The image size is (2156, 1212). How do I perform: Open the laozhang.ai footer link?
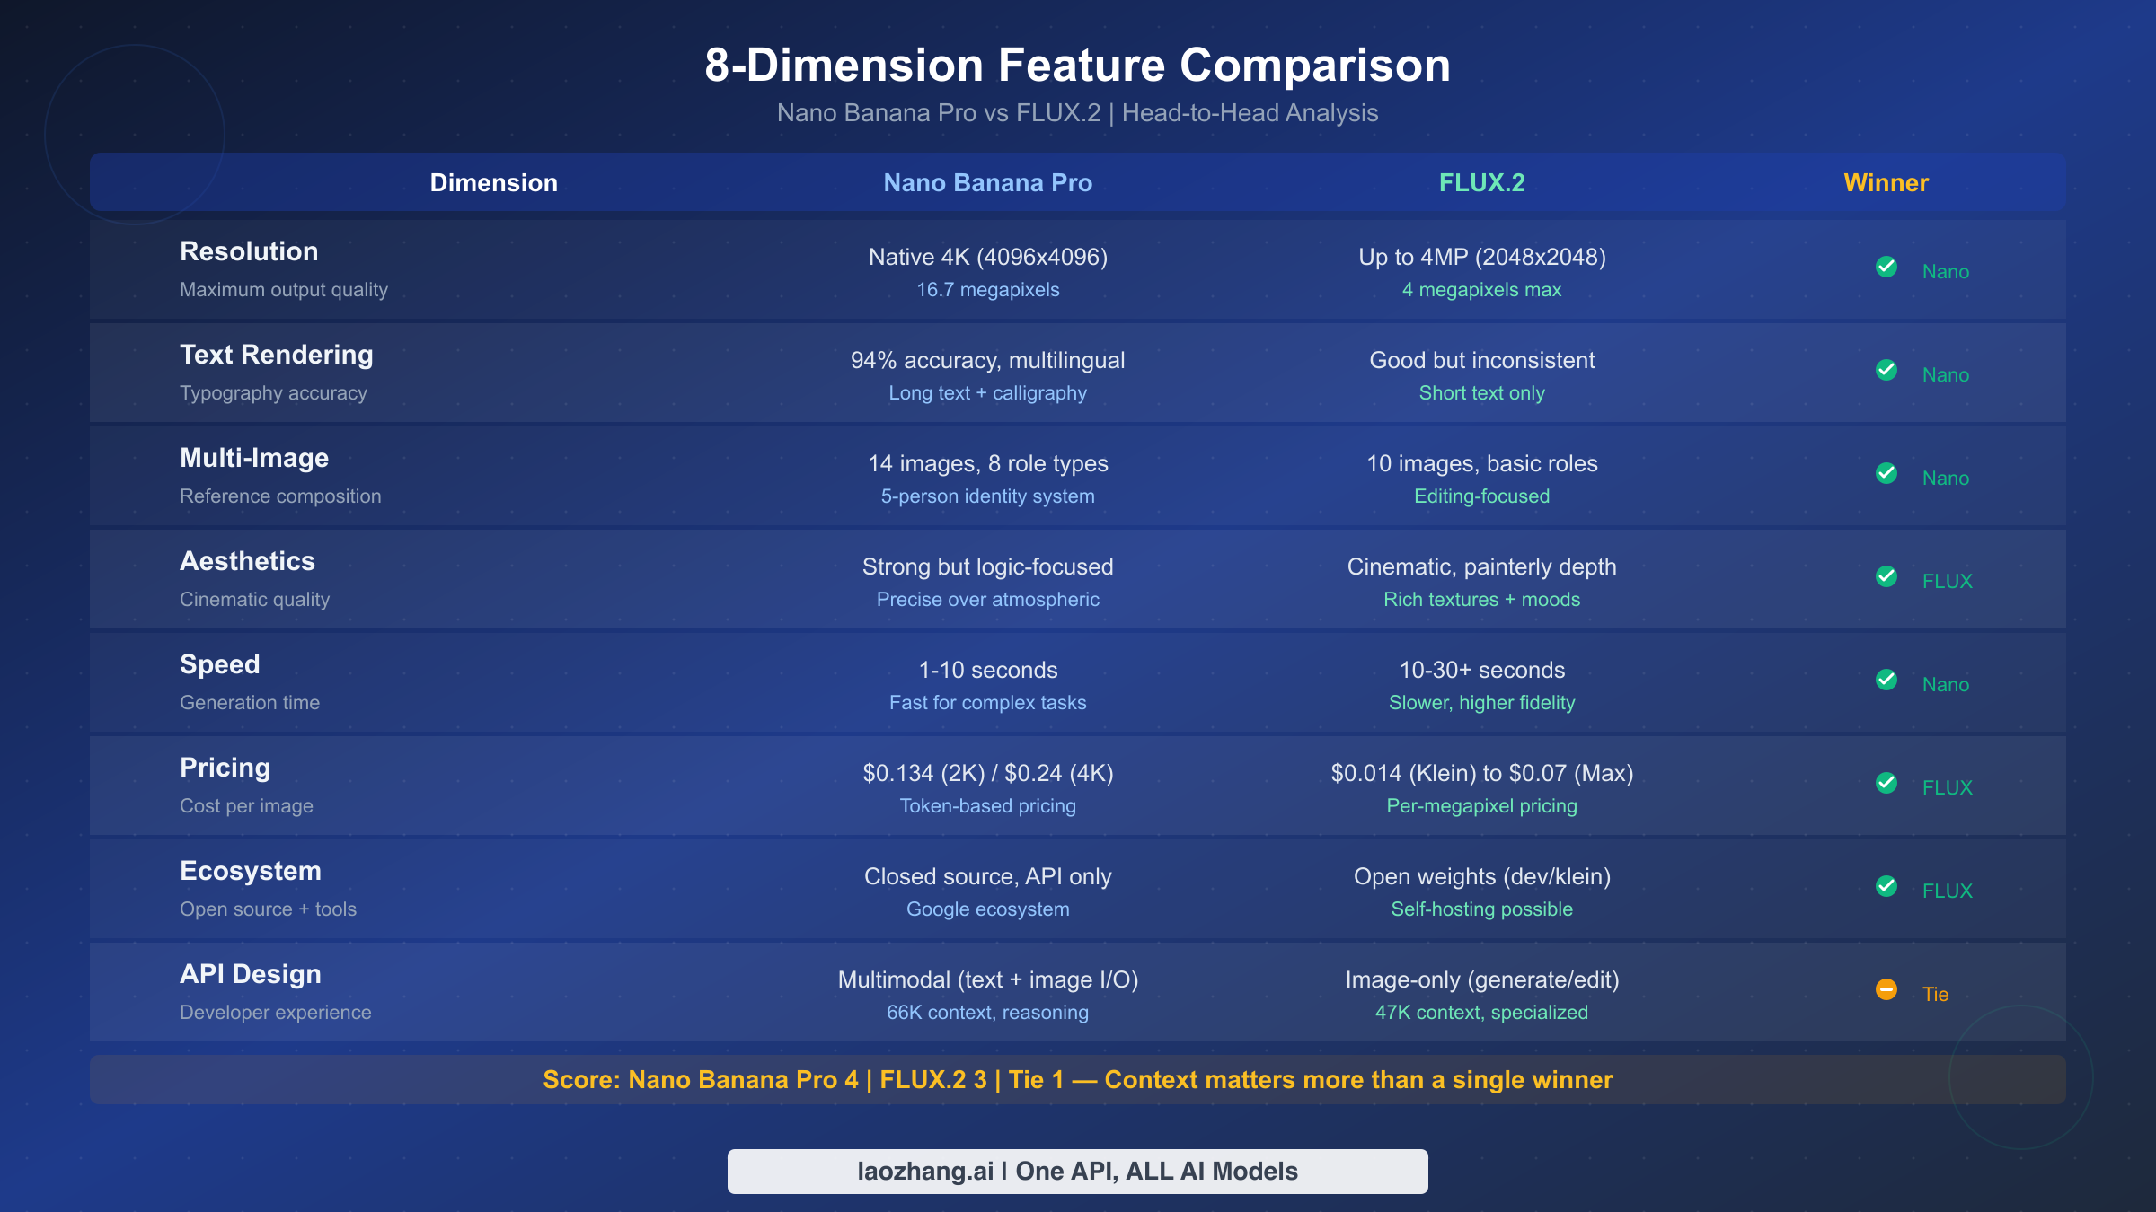pos(1077,1171)
